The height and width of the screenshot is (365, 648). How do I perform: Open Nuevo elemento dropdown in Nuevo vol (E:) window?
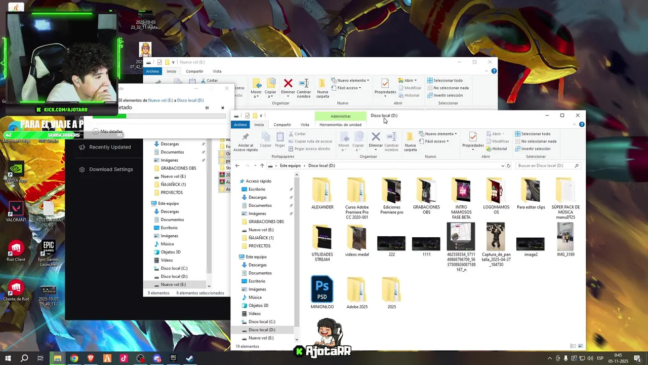tap(350, 80)
